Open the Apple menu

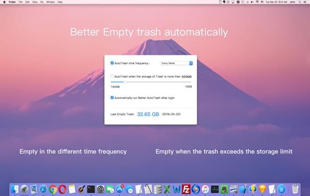click(4, 2)
